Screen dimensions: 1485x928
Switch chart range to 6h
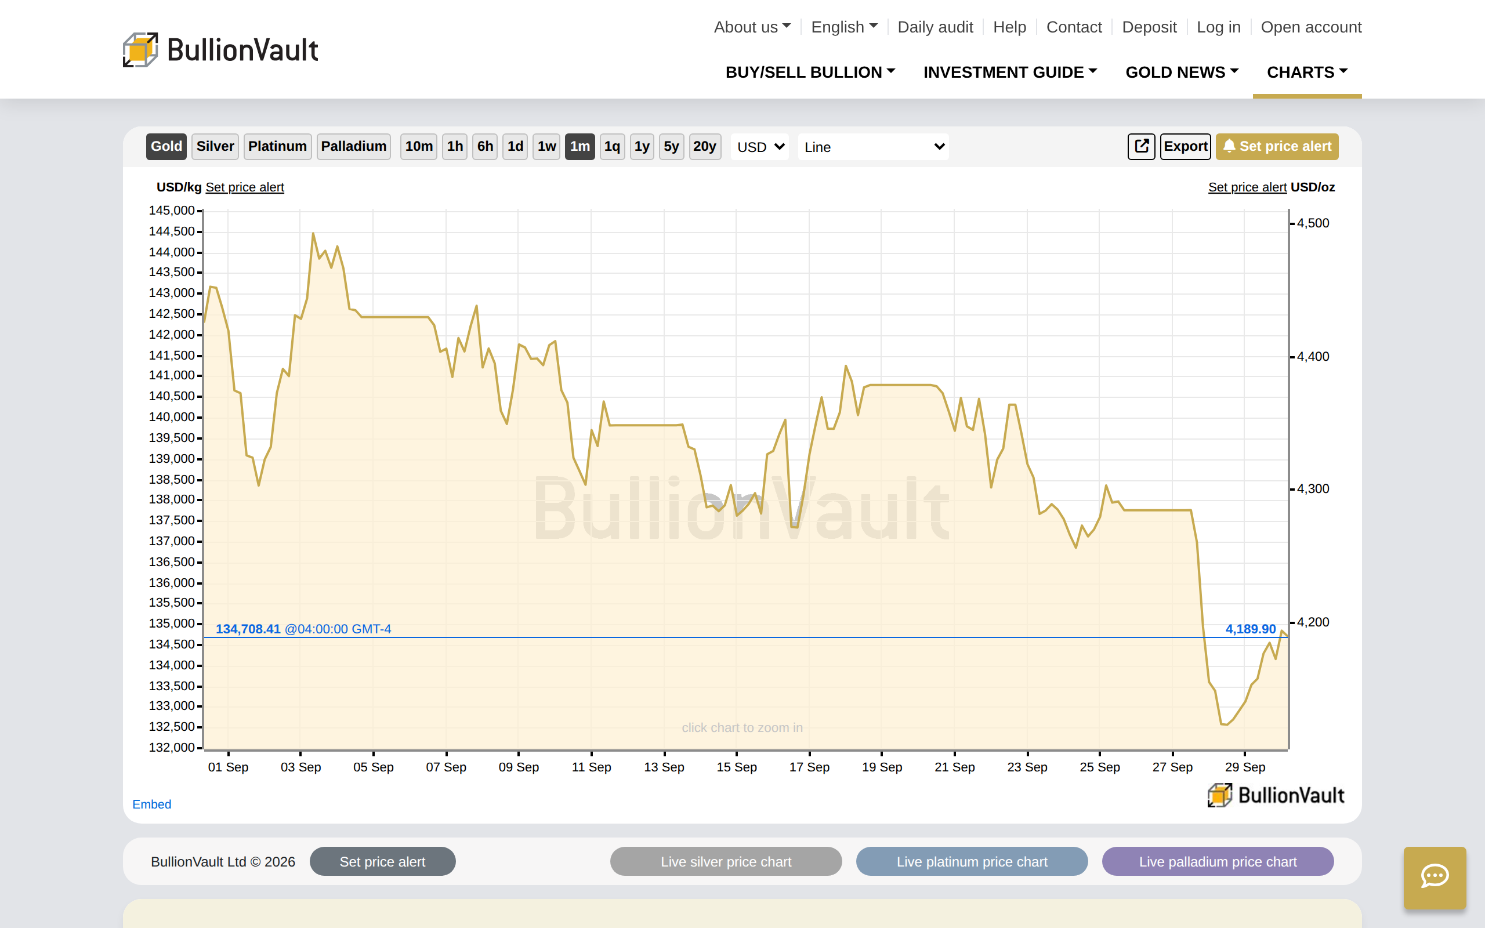coord(485,146)
